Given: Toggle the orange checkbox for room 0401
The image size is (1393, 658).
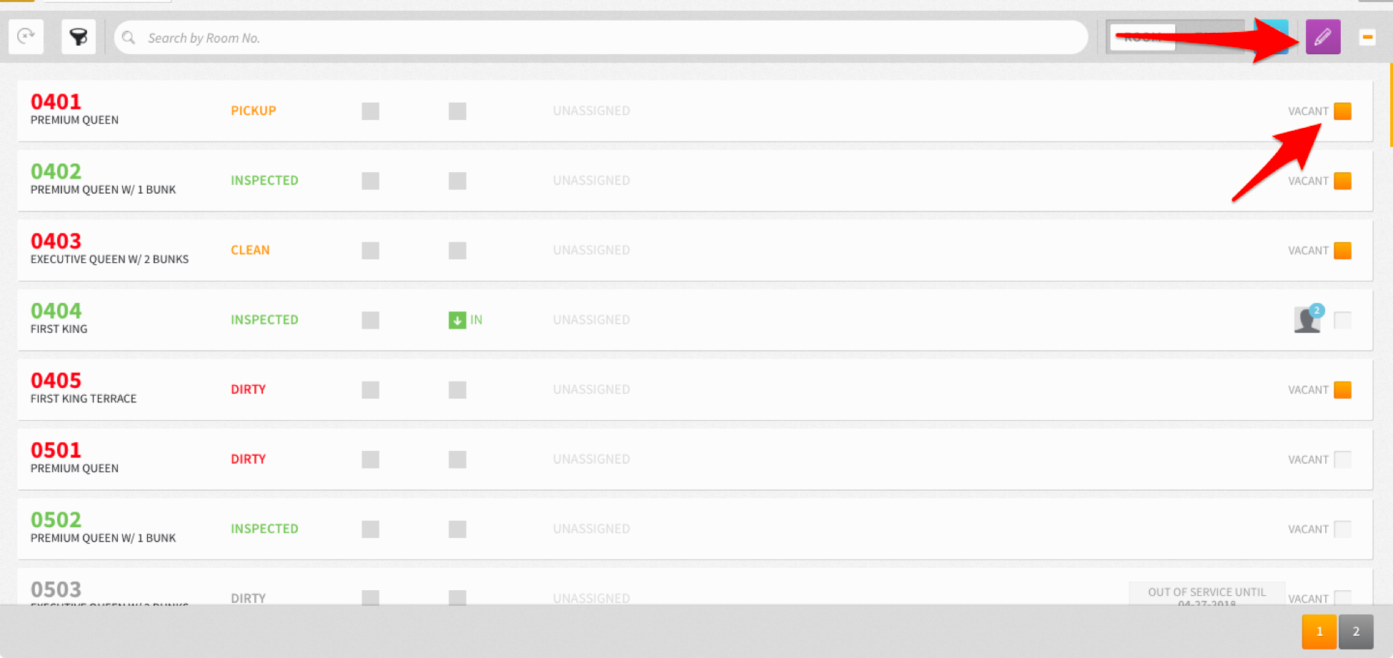Looking at the screenshot, I should point(1343,111).
